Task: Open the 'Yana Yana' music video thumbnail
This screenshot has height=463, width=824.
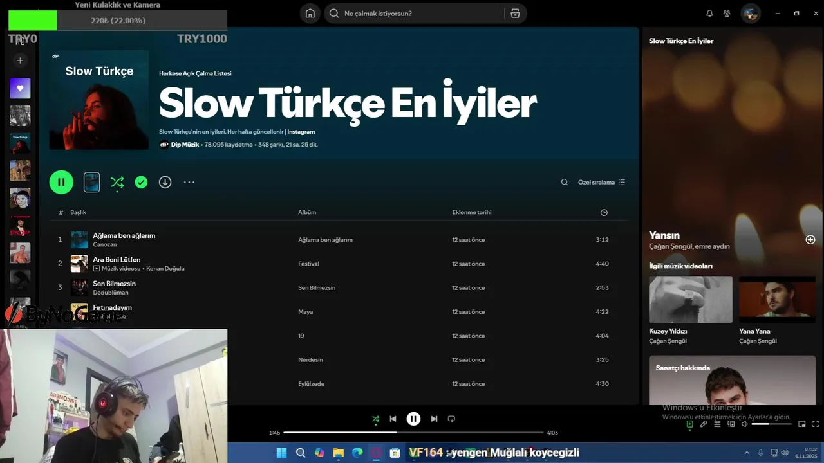Action: click(x=777, y=300)
